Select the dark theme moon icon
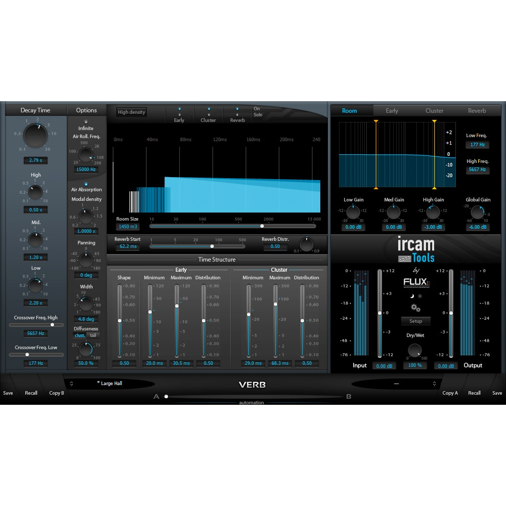This screenshot has width=506, height=506. 411,297
